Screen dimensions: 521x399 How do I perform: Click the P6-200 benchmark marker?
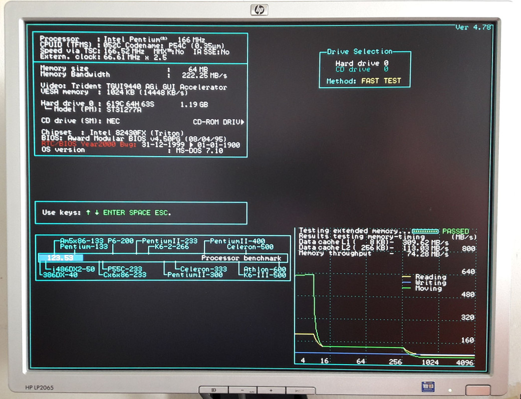121,241
